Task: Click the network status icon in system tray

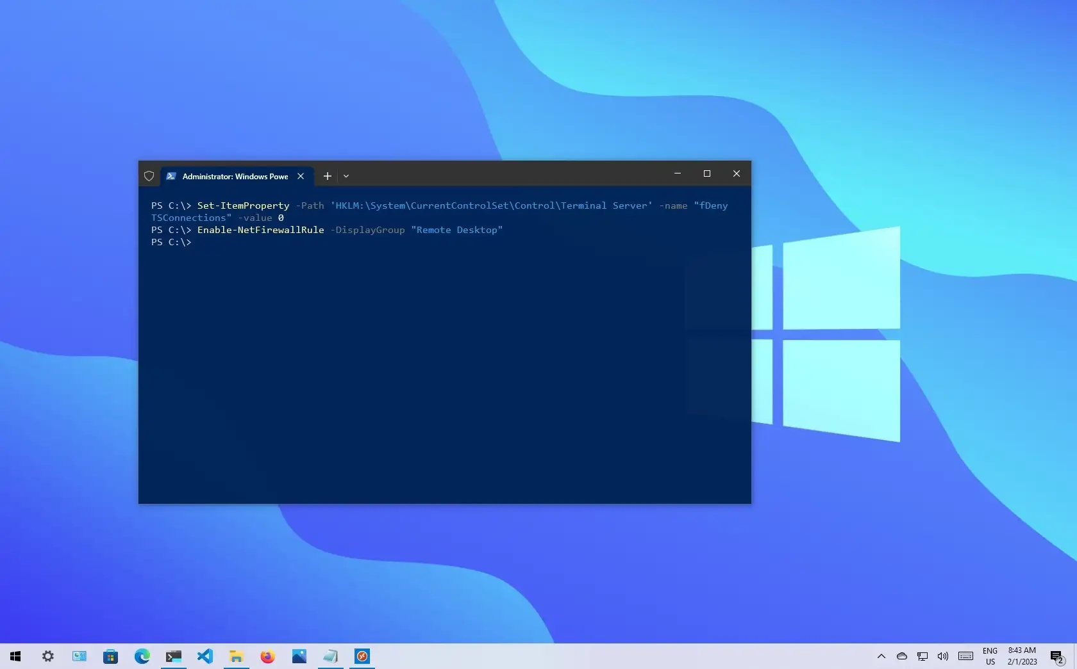Action: click(x=923, y=656)
